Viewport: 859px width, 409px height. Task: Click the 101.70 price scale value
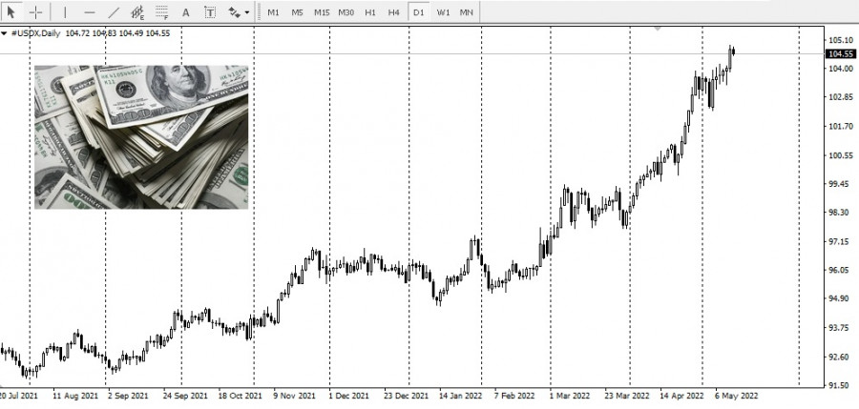coord(841,126)
